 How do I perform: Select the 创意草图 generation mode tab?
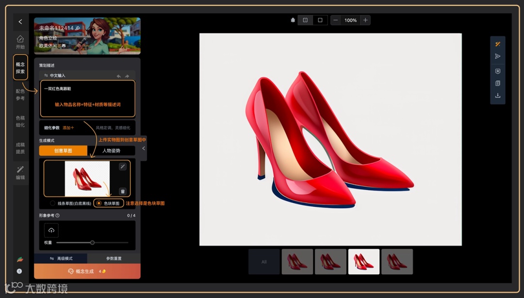(63, 151)
